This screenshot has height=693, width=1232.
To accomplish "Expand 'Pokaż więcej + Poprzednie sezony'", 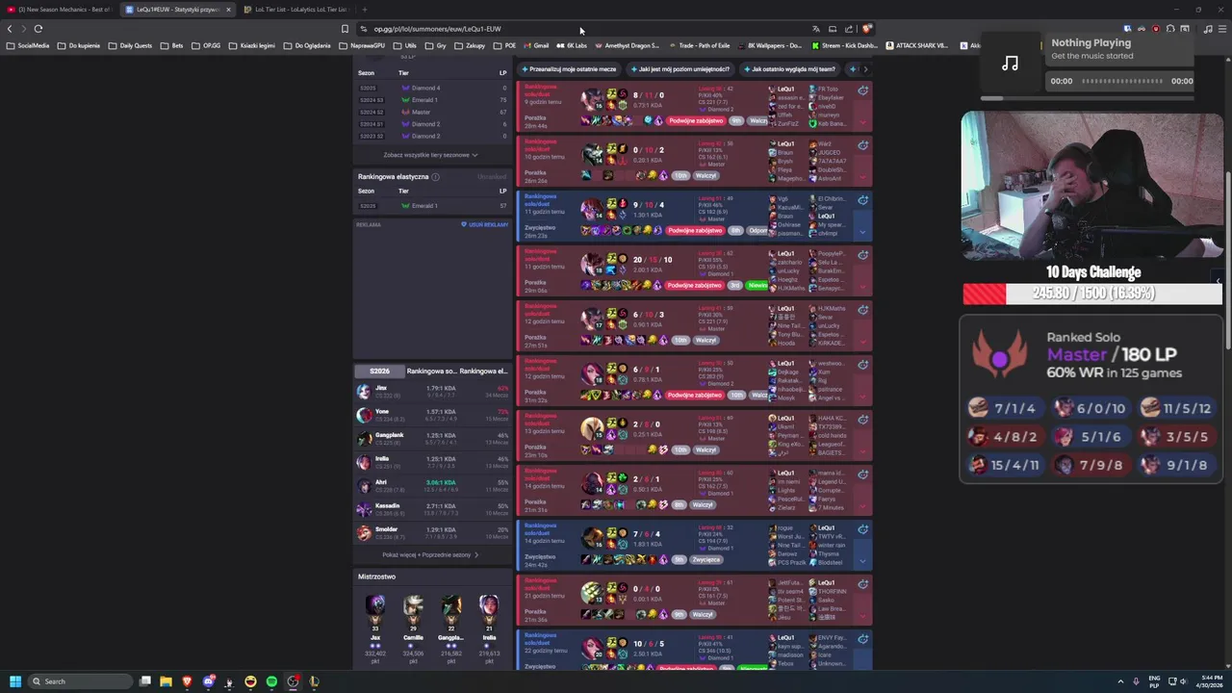I will pos(430,555).
